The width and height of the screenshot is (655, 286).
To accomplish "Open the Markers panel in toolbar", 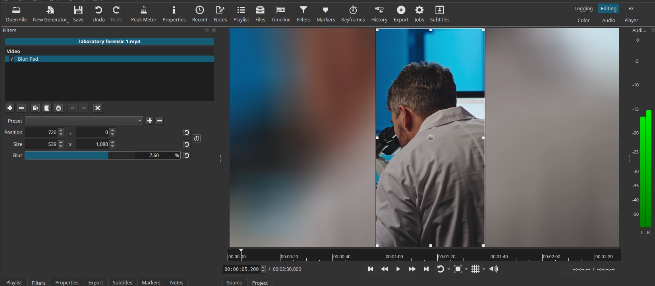I will tap(325, 14).
